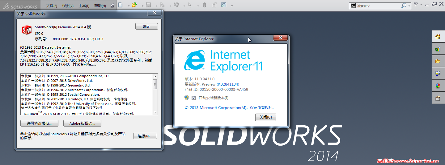
Task: Confirm with 确定 in the About SolidWorks dialog
Action: [146, 26]
